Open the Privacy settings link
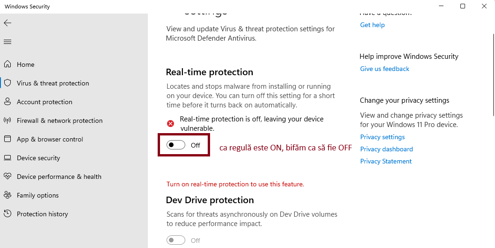Screen dimensions: 495x248 coord(382,137)
